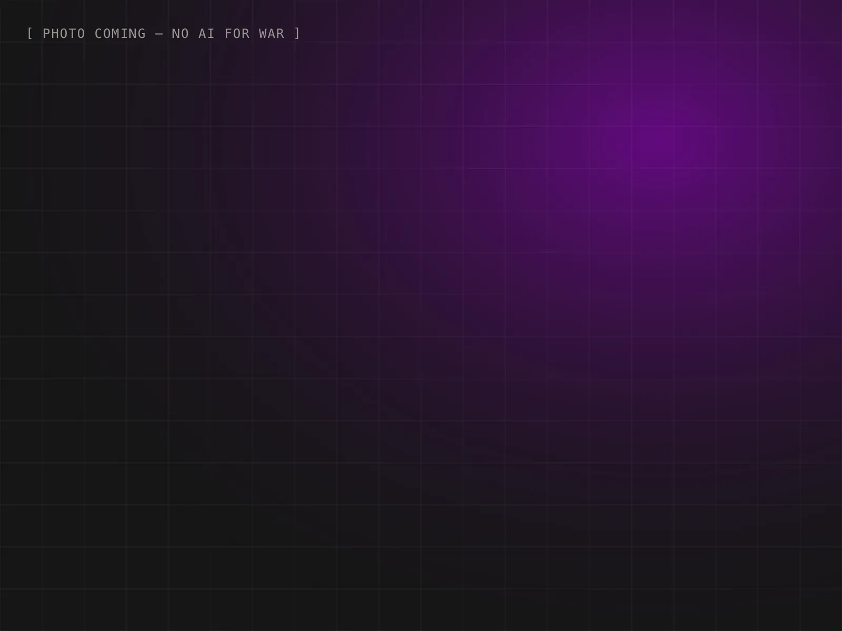842x631 pixels.
Task: Click the letter R ending WAR
Action: 280,34
